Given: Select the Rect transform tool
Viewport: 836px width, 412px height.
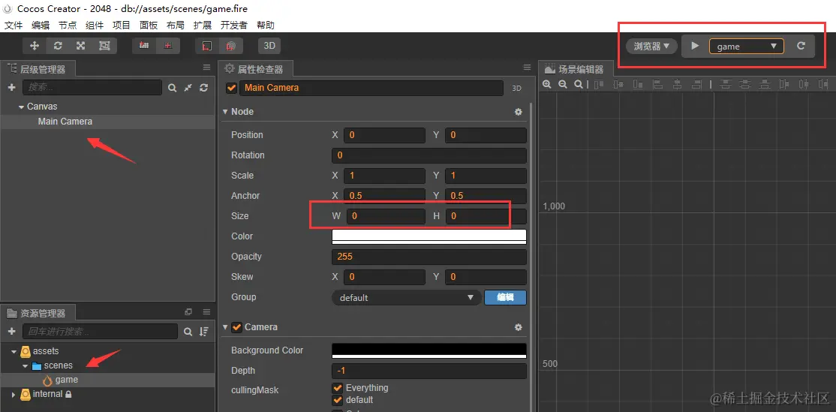Looking at the screenshot, I should [104, 46].
